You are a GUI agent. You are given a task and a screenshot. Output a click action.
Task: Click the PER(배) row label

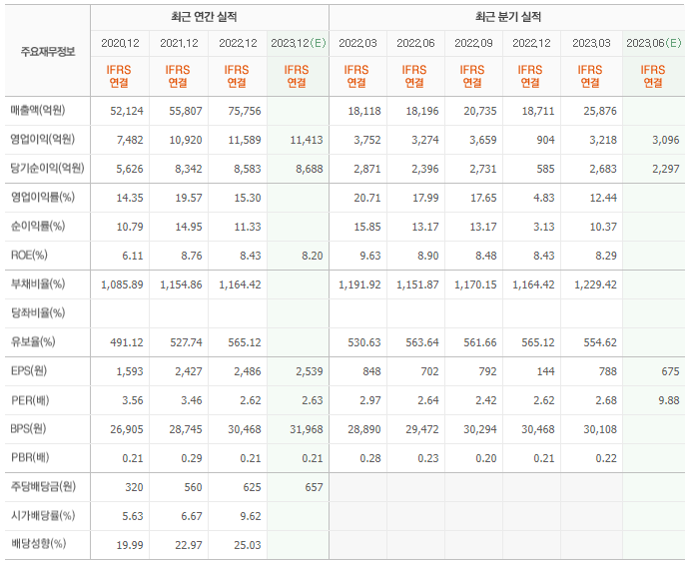pyautogui.click(x=30, y=400)
